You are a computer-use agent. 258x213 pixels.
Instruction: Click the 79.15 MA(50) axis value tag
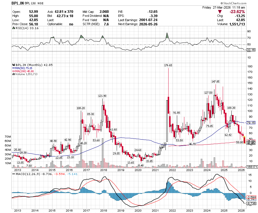tap(251, 122)
